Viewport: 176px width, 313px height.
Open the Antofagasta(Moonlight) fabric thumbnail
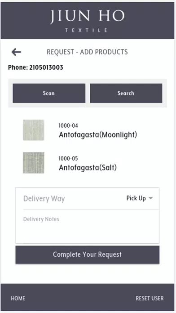[34, 130]
